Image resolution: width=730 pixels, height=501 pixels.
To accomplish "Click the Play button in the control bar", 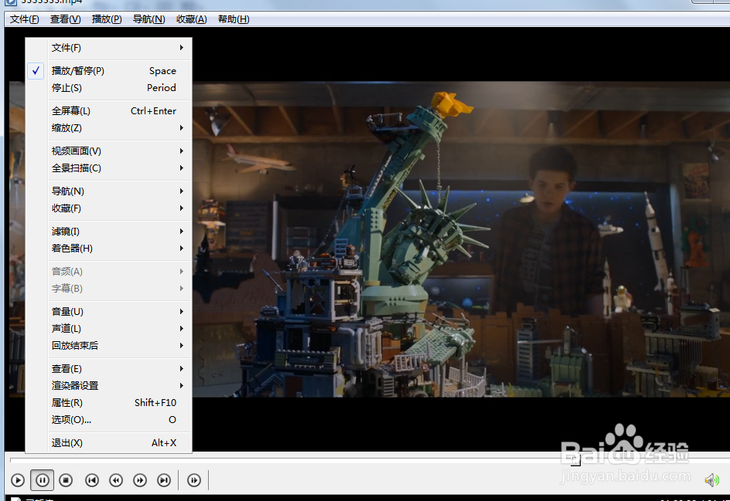I will pos(18,480).
